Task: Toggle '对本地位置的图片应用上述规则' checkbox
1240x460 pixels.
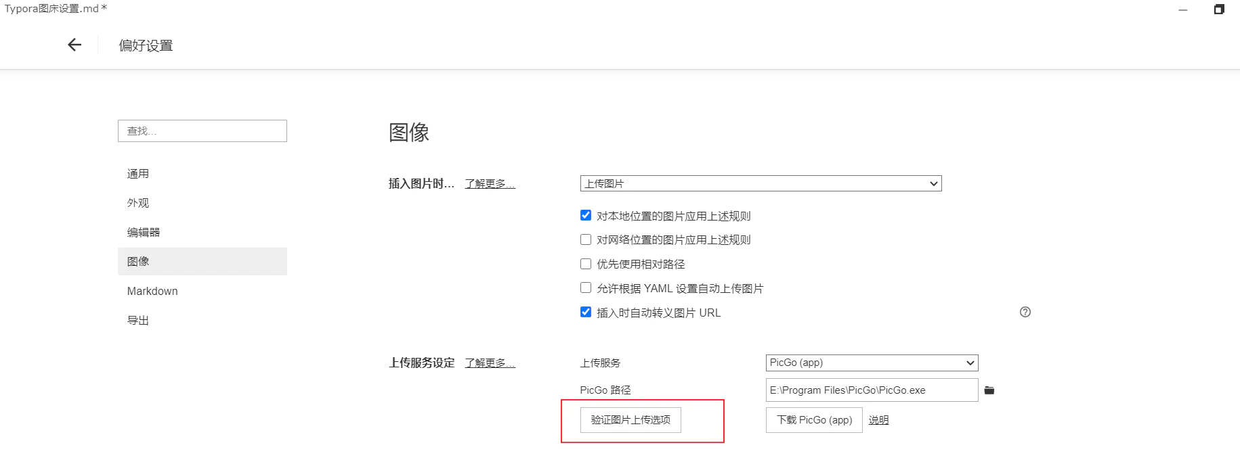Action: coord(586,216)
